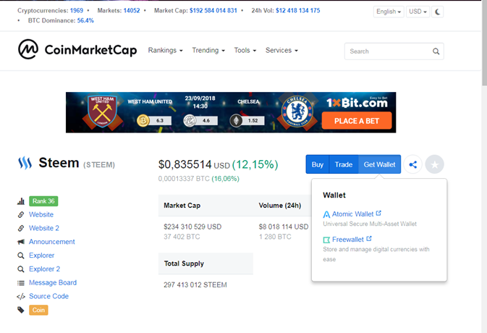Open the Atomic Wallet link
The height and width of the screenshot is (333, 487).
click(x=352, y=214)
